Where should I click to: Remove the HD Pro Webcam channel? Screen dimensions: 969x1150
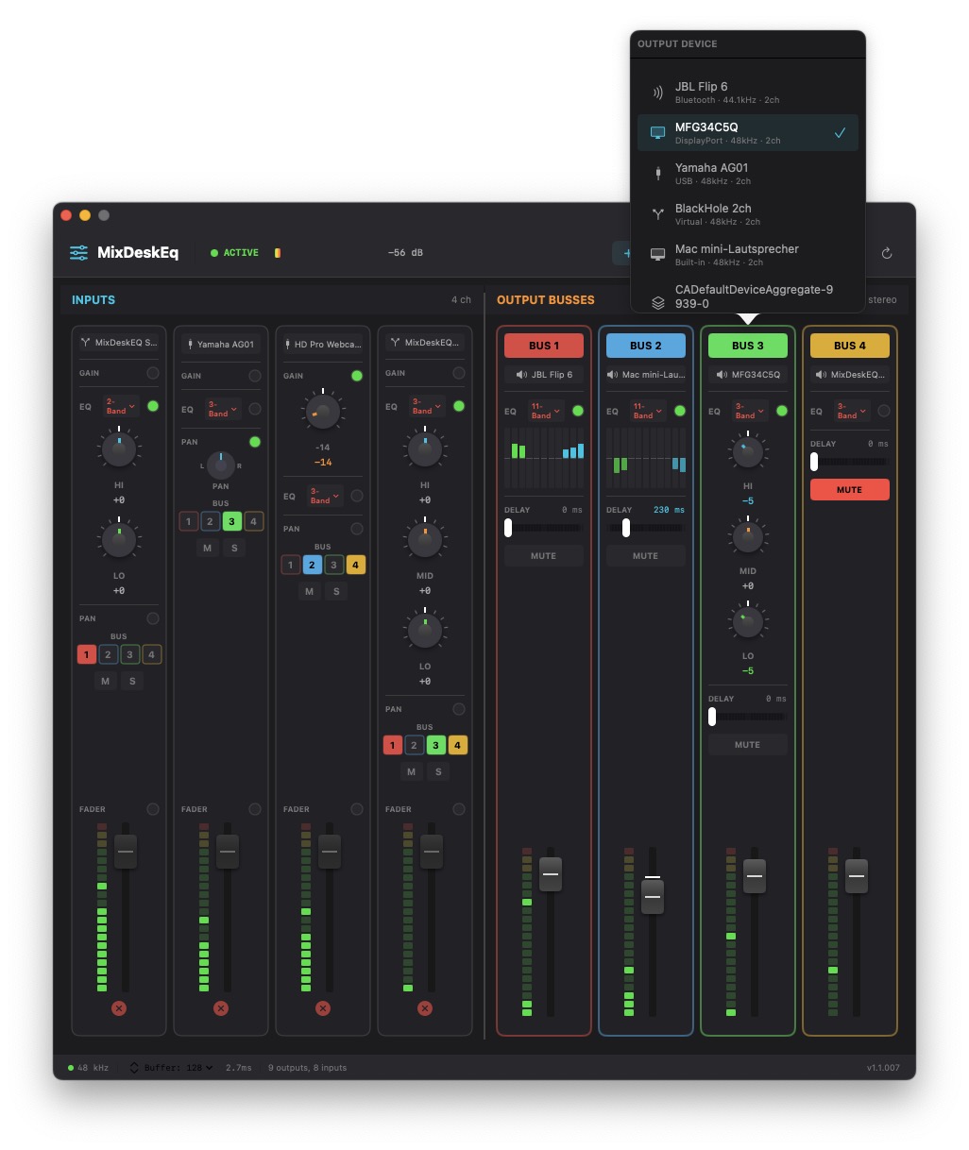(322, 1007)
